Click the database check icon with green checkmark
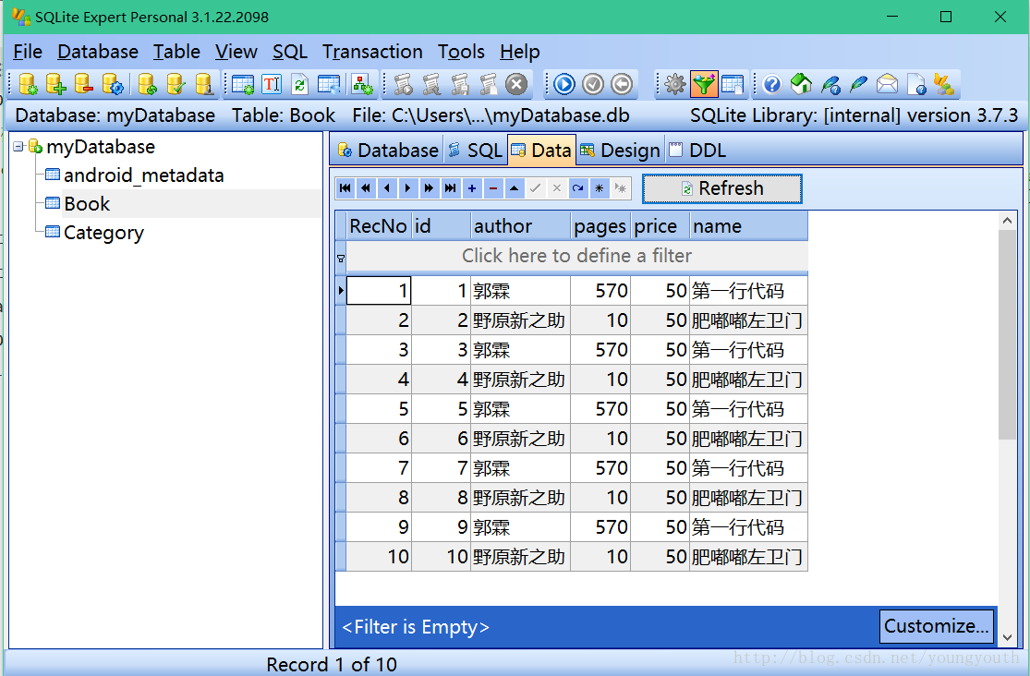 (x=176, y=84)
